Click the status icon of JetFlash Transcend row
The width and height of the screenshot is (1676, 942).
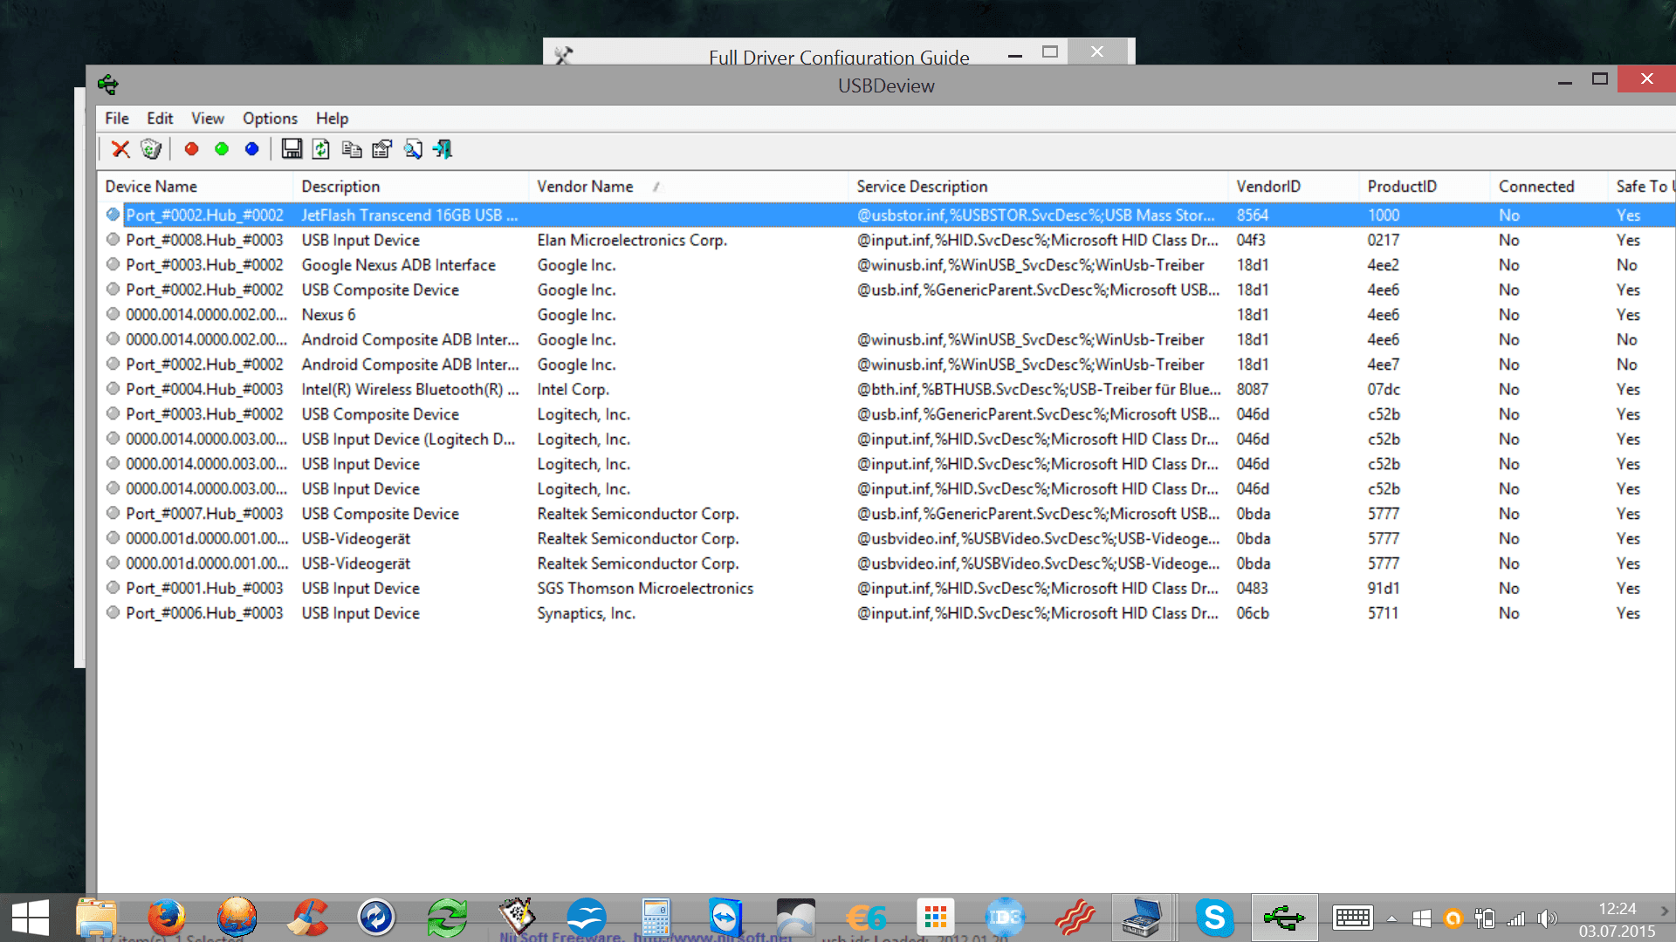tap(113, 215)
